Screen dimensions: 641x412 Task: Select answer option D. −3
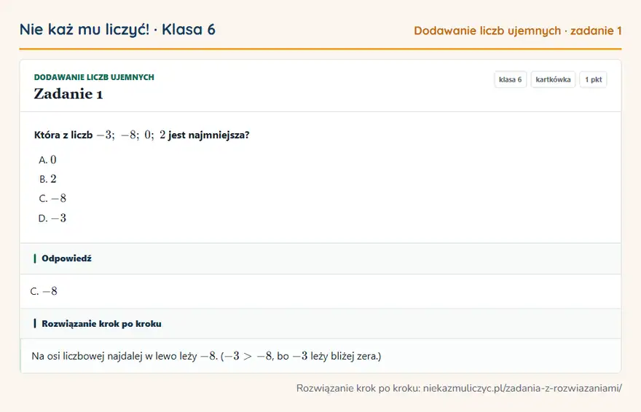[52, 218]
